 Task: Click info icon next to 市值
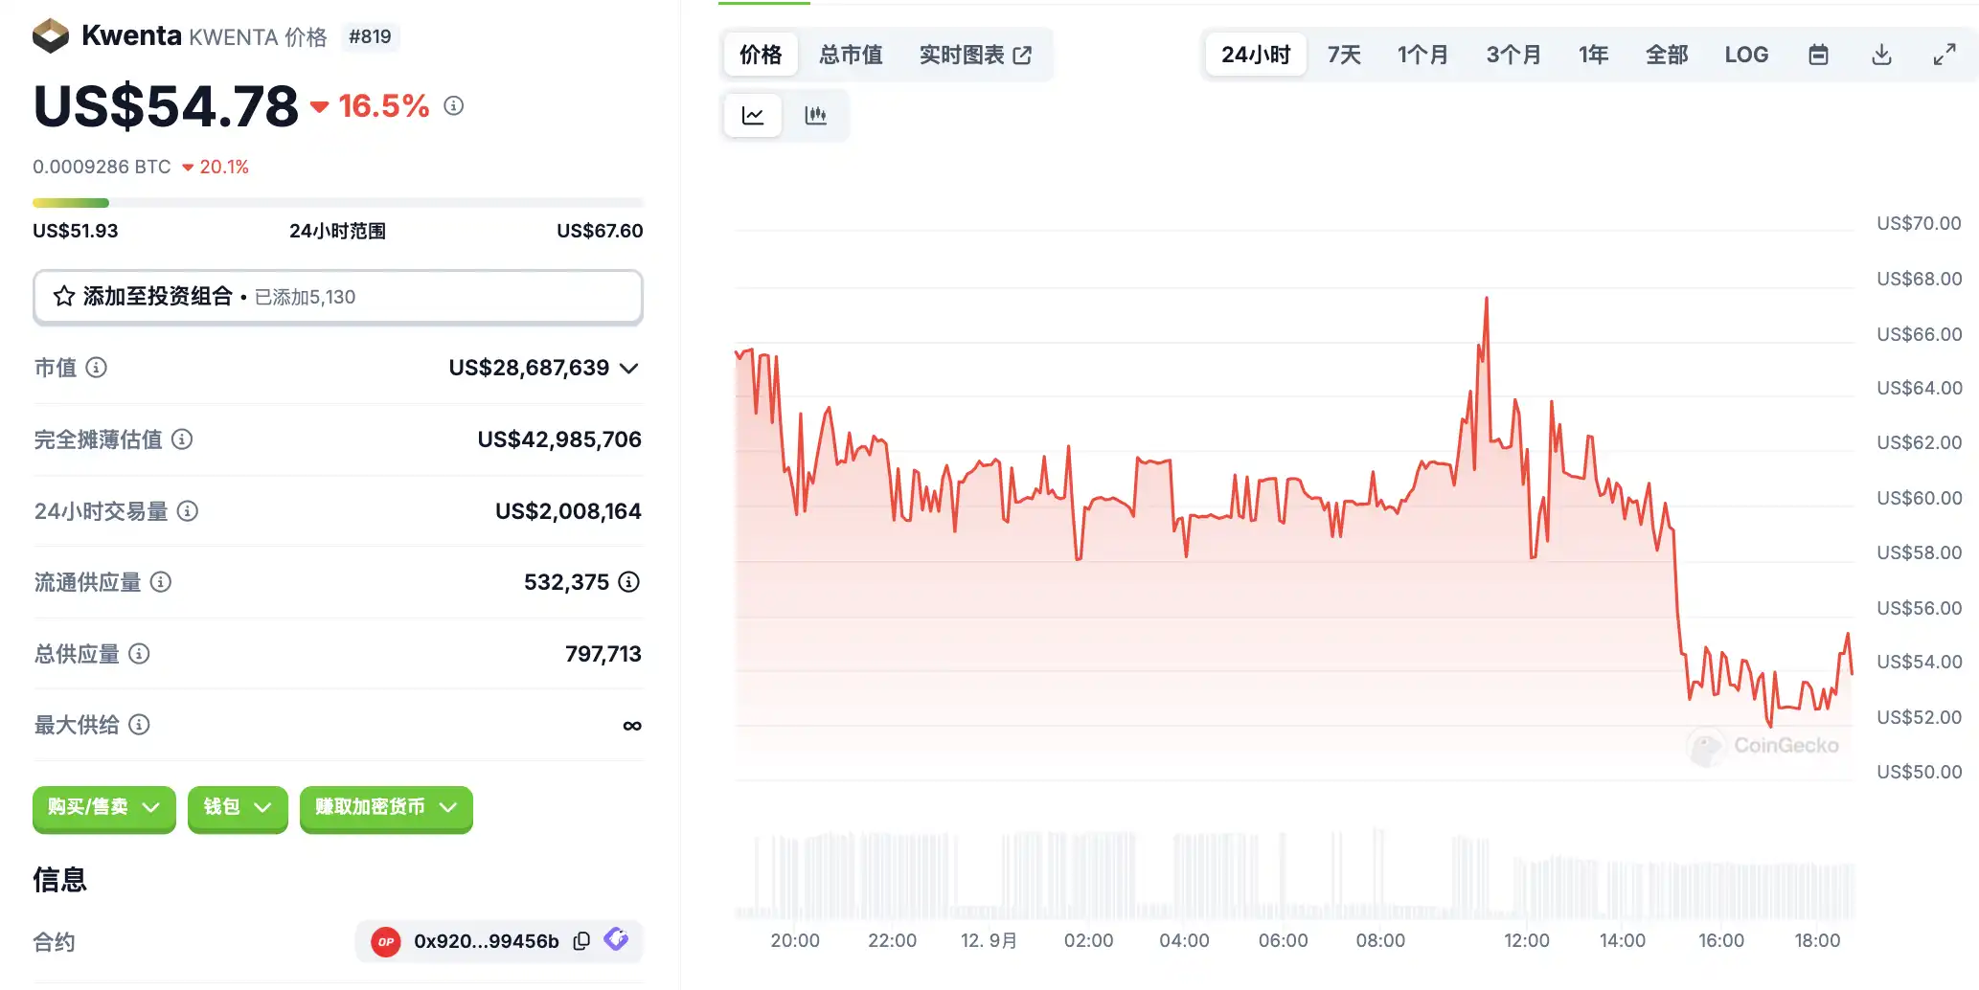[x=97, y=368]
